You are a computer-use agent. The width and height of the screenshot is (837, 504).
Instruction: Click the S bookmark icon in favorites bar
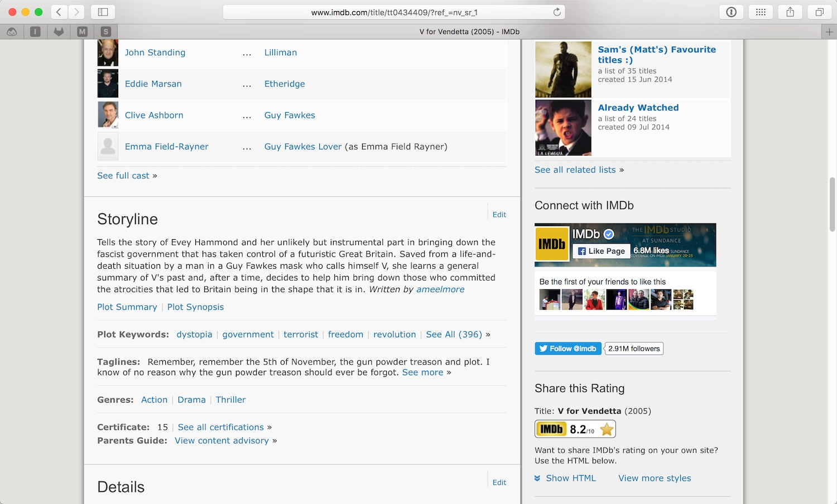[x=105, y=31]
